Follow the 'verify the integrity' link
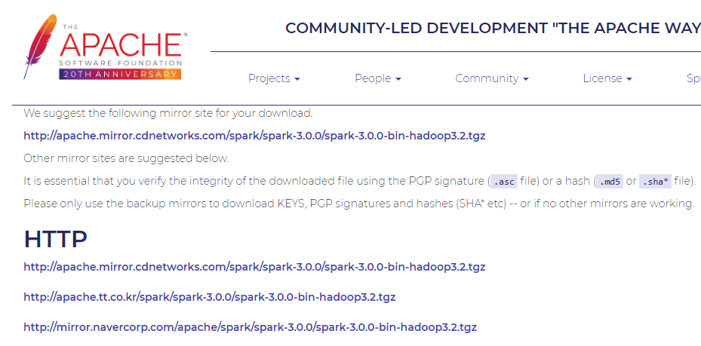 click(x=186, y=181)
